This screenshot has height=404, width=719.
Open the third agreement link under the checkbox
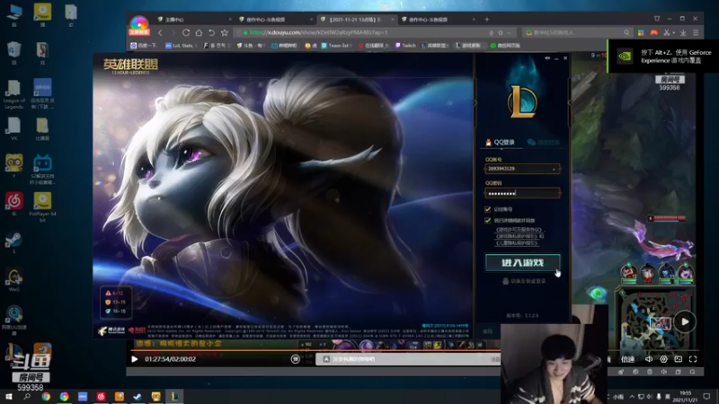516,243
